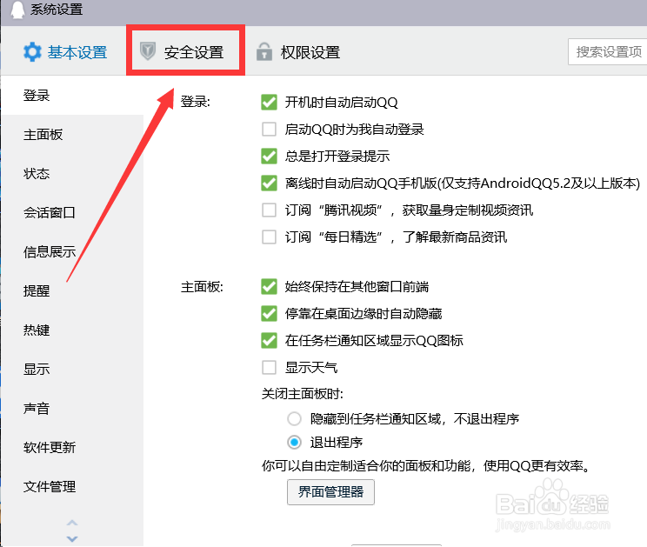Image resolution: width=647 pixels, height=547 pixels.
Task: Select the 退出程序 radio option
Action: 294,443
